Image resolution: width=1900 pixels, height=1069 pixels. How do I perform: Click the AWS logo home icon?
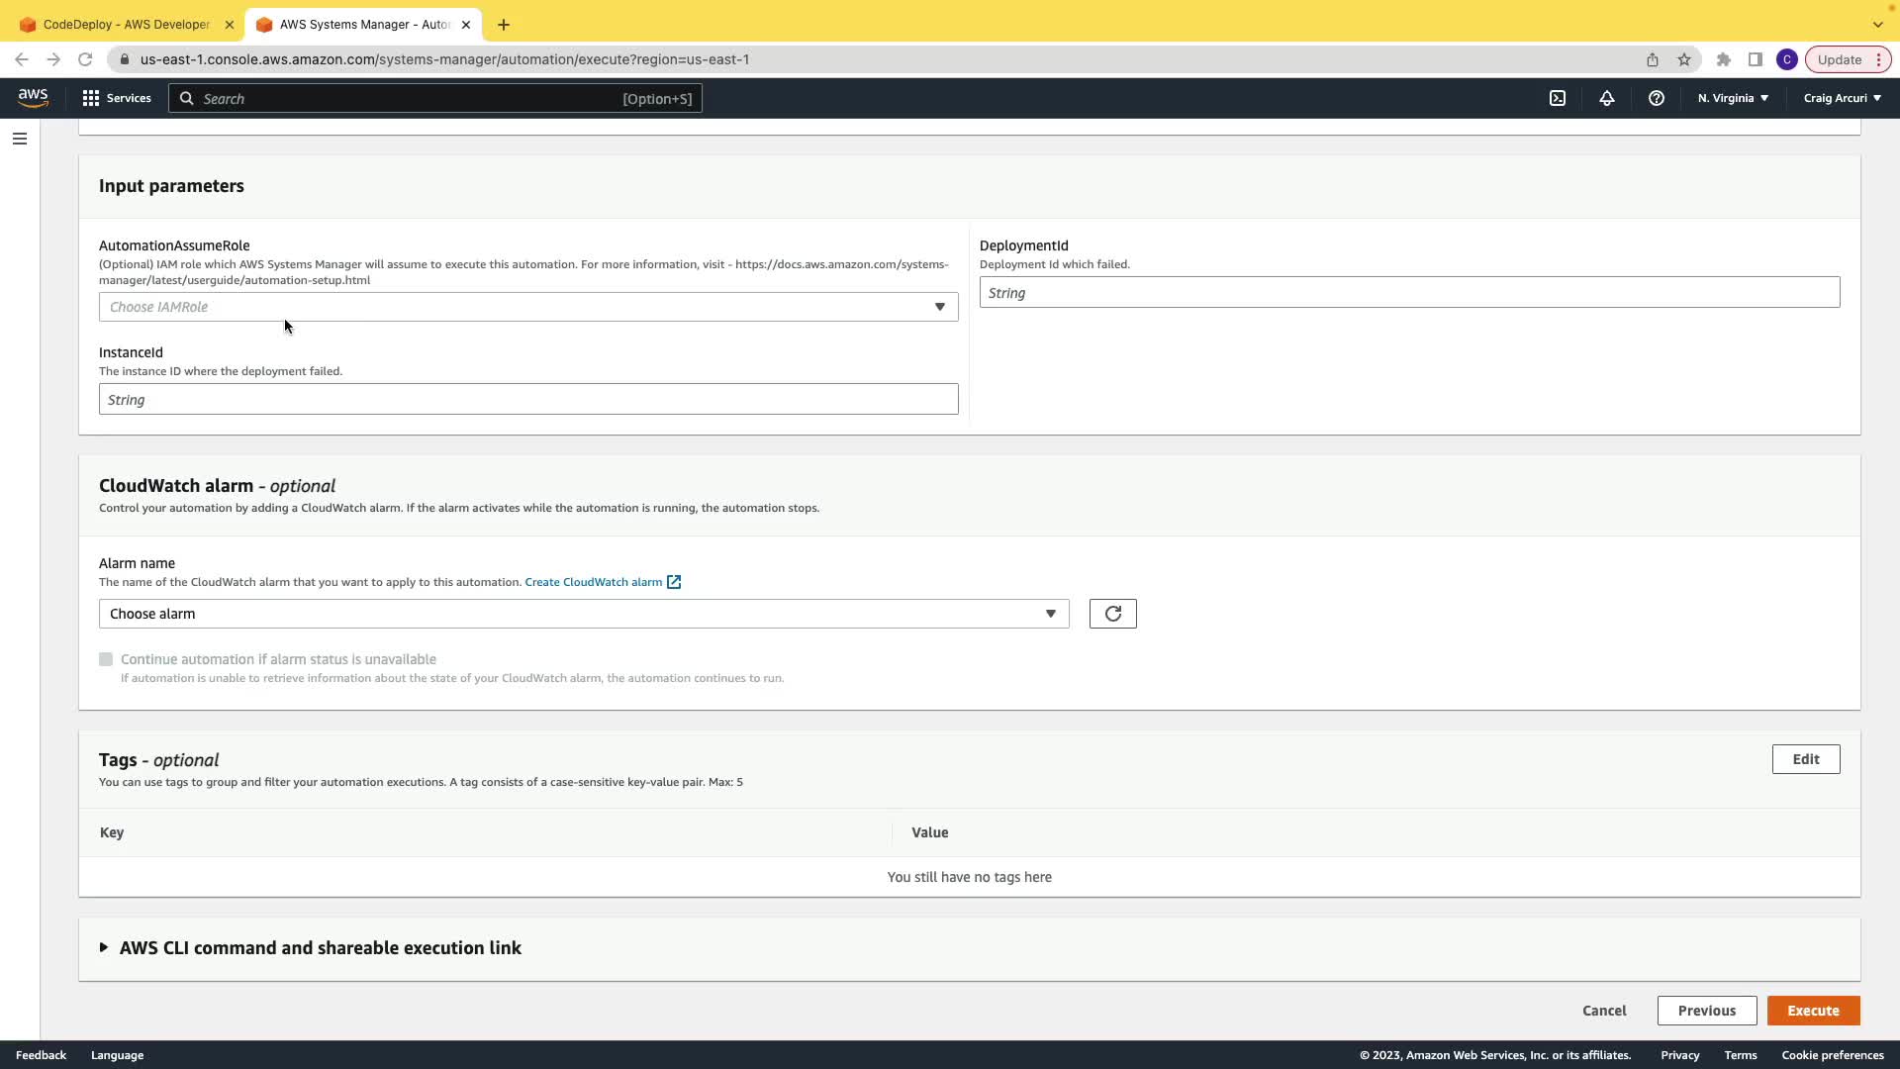33,98
